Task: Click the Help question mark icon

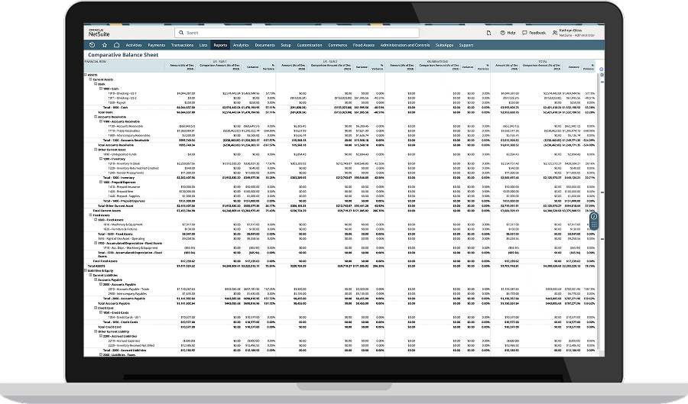Action: click(503, 33)
